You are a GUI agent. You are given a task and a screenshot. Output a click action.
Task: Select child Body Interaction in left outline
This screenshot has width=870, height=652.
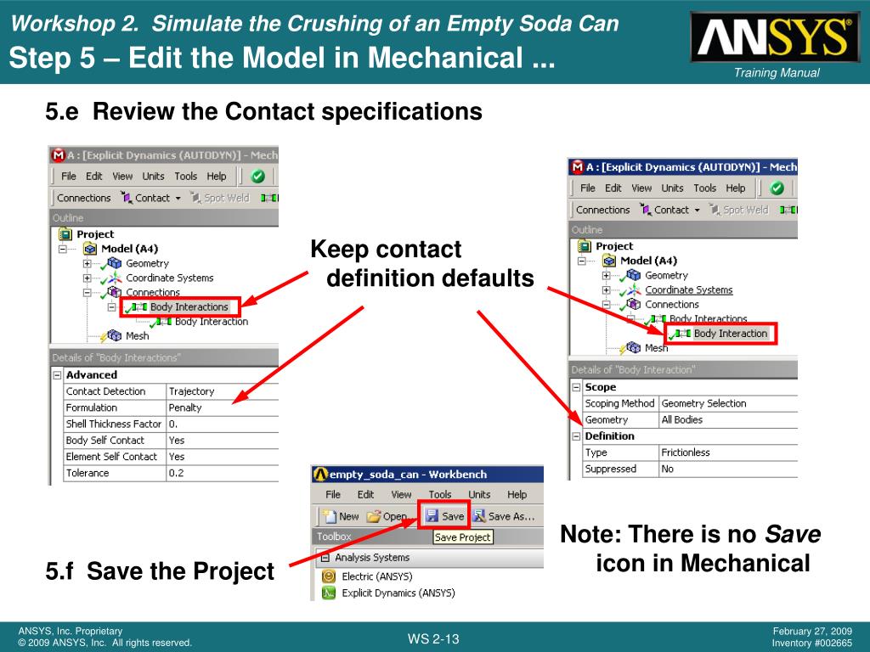[212, 322]
